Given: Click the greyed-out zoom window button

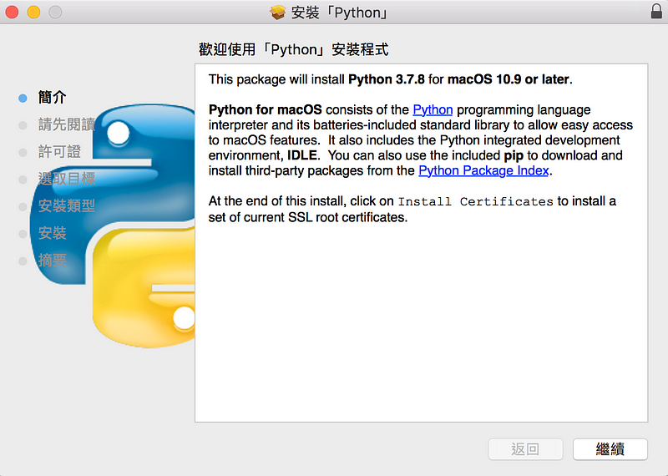Looking at the screenshot, I should tap(55, 12).
